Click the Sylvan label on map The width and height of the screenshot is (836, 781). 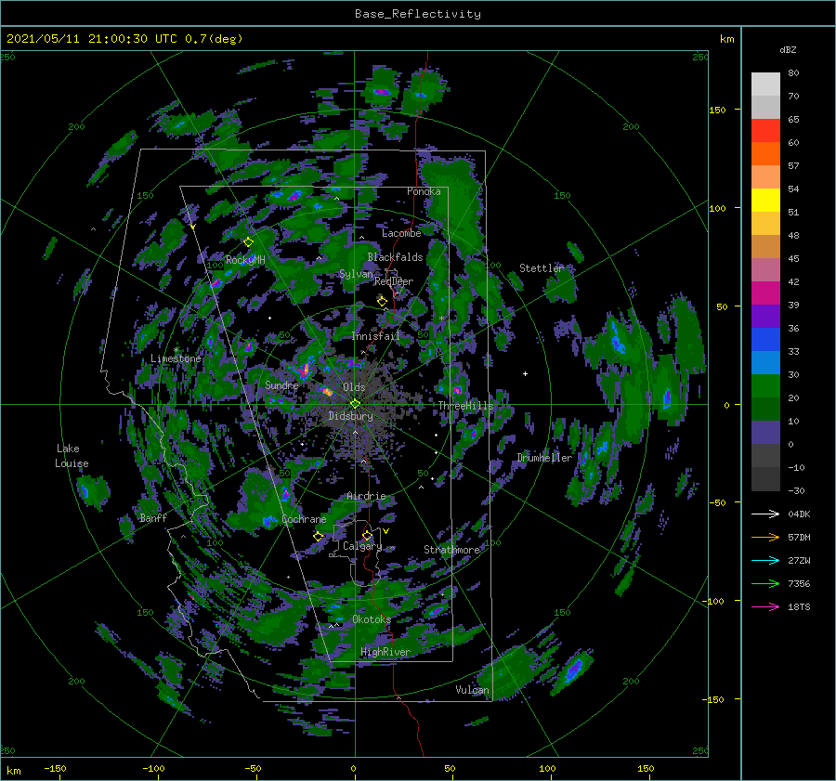click(x=356, y=274)
